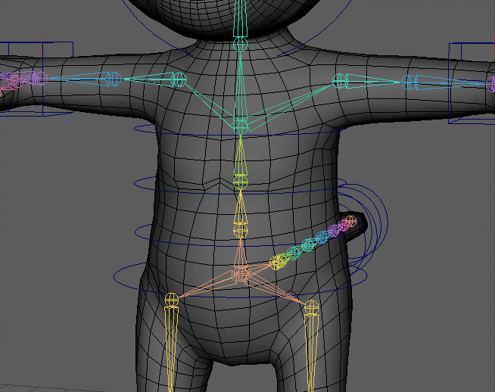Screen dimensions: 495x392
Task: Select the yellow thigh bone on screen-left leg
Action: pyautogui.click(x=171, y=349)
